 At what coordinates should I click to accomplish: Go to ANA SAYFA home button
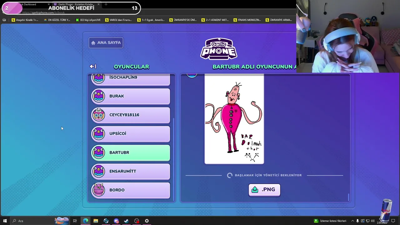(x=106, y=42)
